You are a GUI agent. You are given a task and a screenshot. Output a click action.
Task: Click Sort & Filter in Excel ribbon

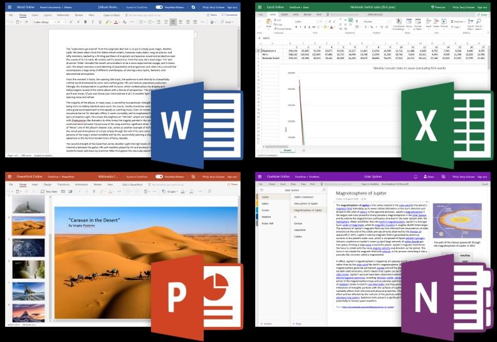(x=471, y=24)
